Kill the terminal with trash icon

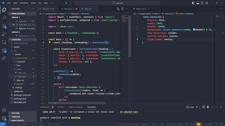coord(208,107)
